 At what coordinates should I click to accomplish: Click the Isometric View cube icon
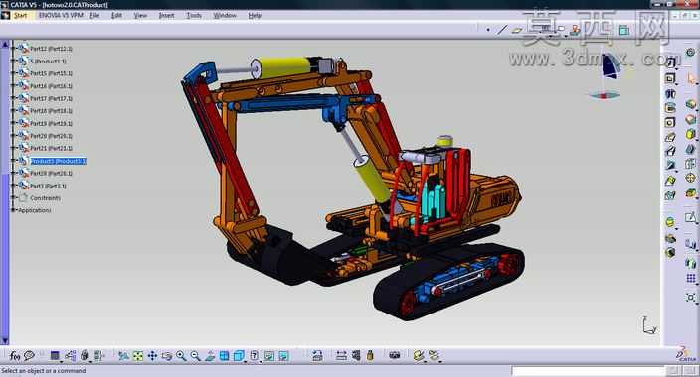tap(239, 355)
